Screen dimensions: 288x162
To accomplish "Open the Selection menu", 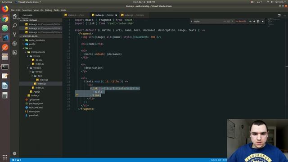I will (x=27, y=10).
